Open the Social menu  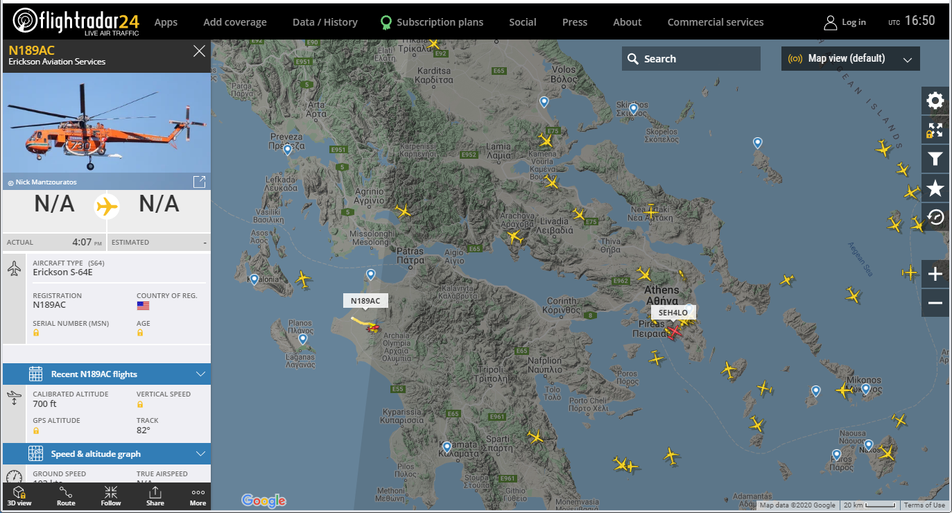point(523,22)
